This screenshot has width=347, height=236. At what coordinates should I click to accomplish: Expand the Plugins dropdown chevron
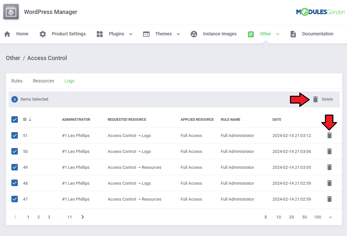(131, 34)
